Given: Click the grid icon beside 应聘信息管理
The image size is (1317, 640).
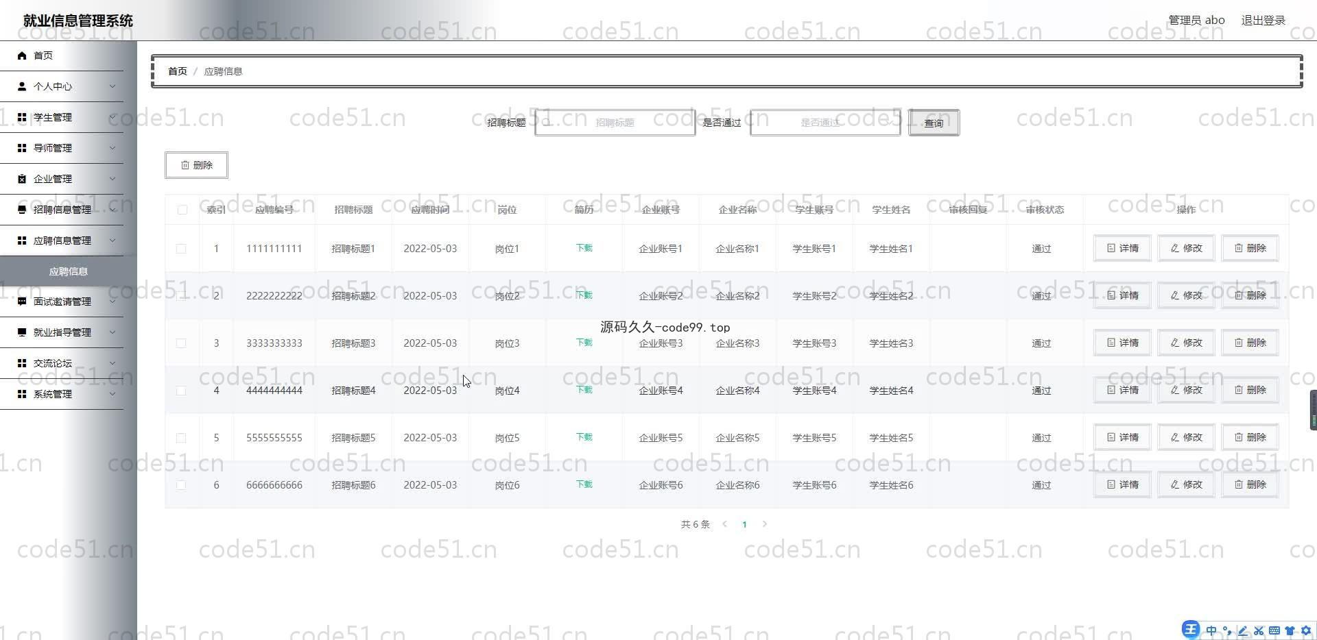Looking at the screenshot, I should [x=22, y=241].
